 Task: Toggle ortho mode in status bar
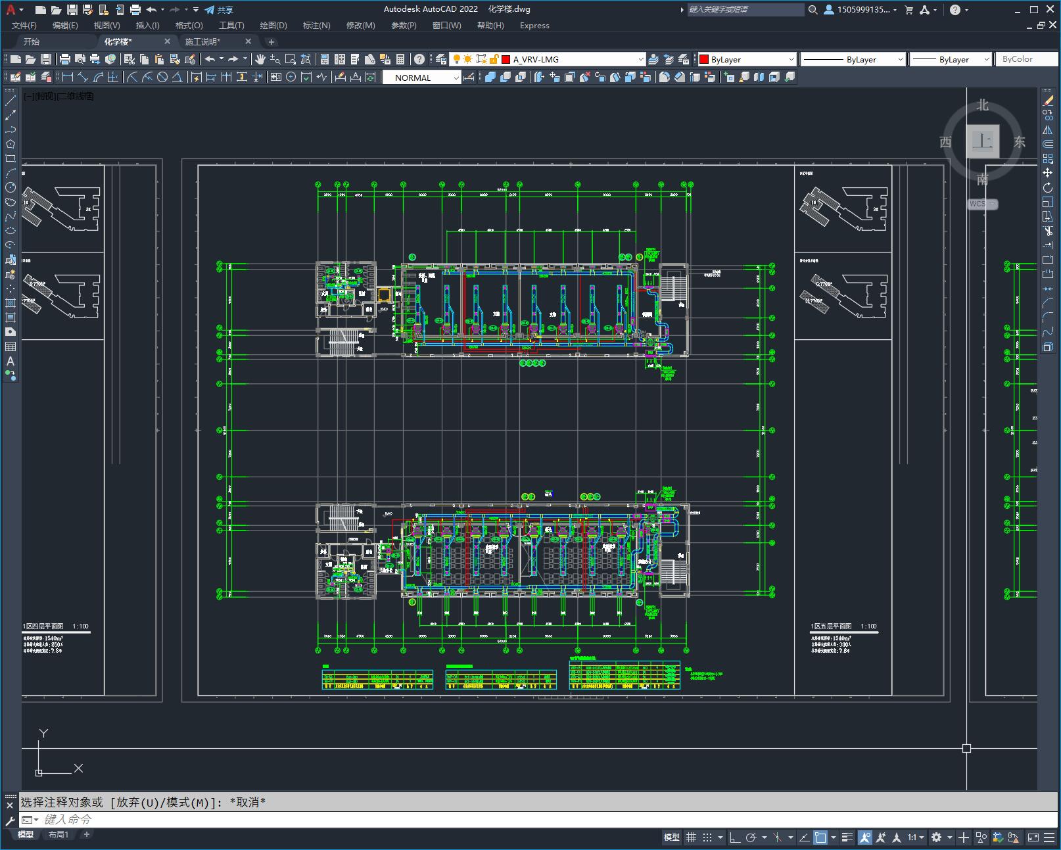pos(735,837)
